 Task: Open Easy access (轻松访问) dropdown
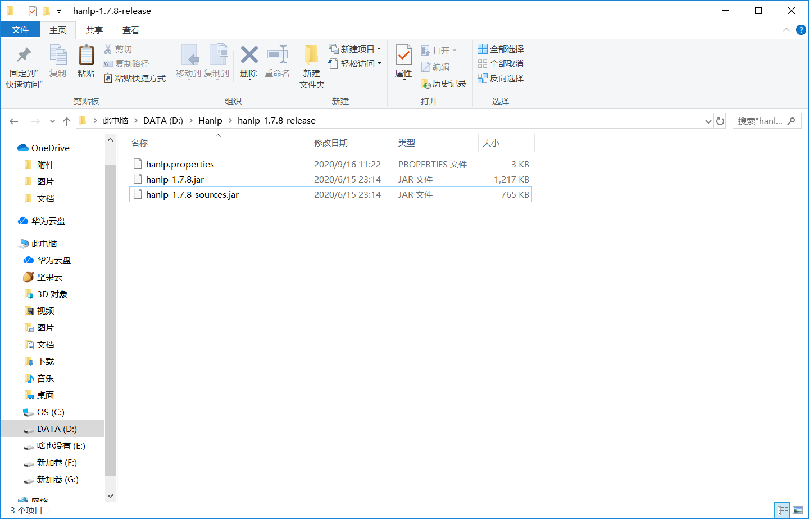355,63
